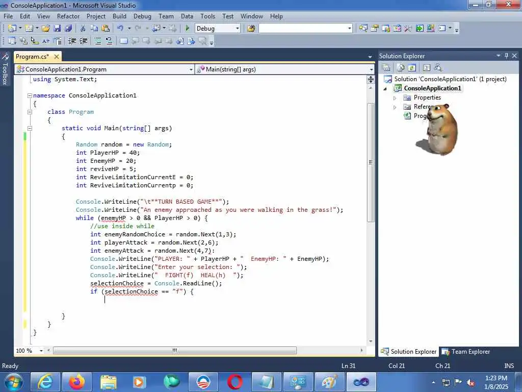Screen dimensions: 522x392
Task: Undo the last edit with the Undo icon
Action: pos(120,29)
